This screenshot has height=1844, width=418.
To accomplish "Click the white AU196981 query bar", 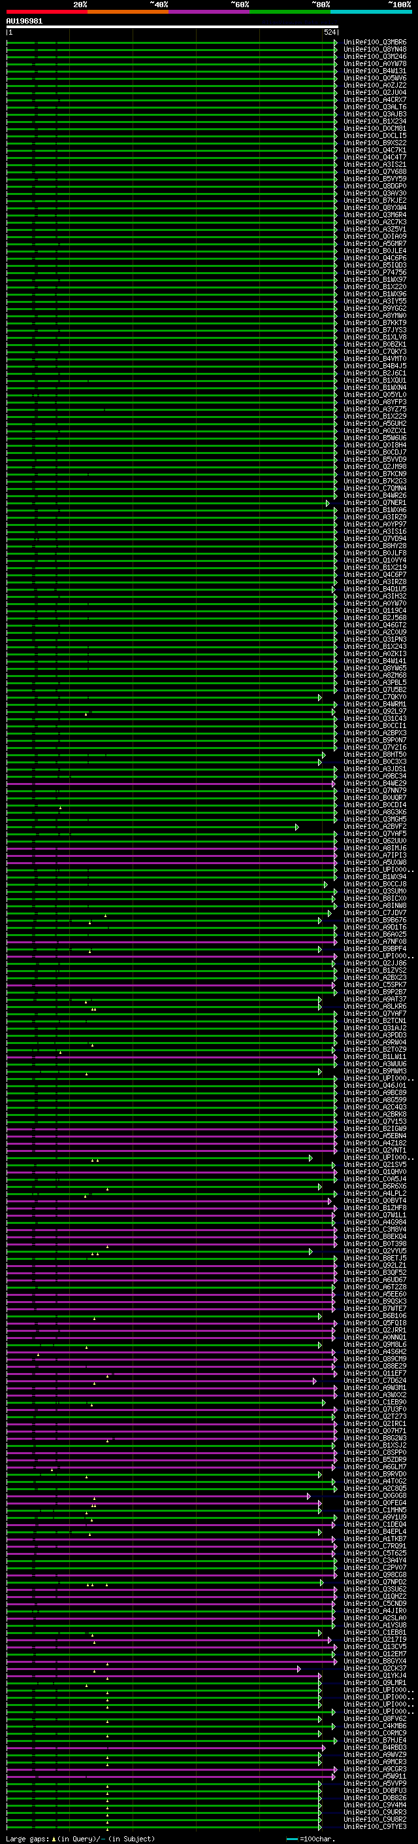I will pyautogui.click(x=172, y=27).
